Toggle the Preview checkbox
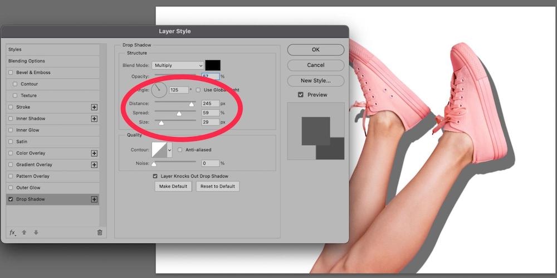 click(301, 95)
